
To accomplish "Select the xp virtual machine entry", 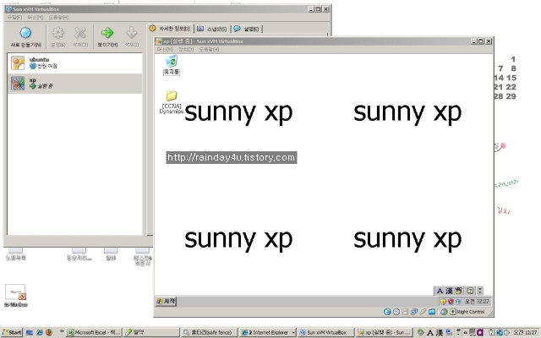I will click(74, 83).
